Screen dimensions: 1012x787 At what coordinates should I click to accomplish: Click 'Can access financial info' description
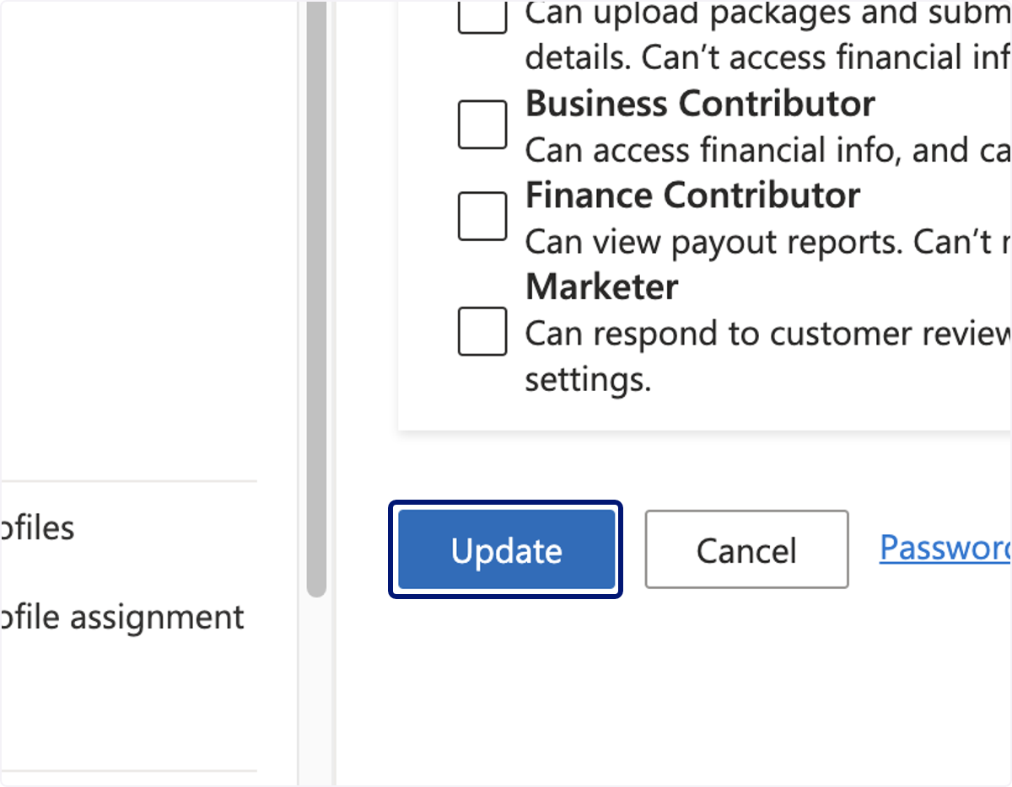[x=768, y=150]
